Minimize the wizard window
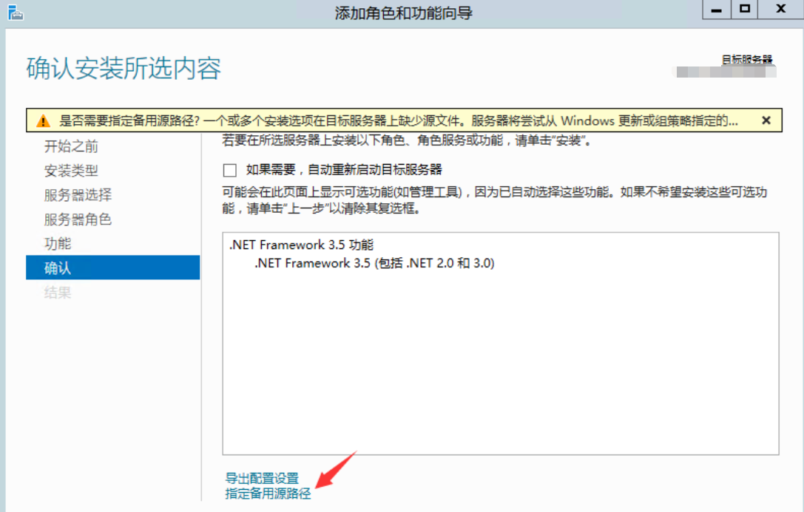Screen dimensions: 804x512 click(716, 9)
